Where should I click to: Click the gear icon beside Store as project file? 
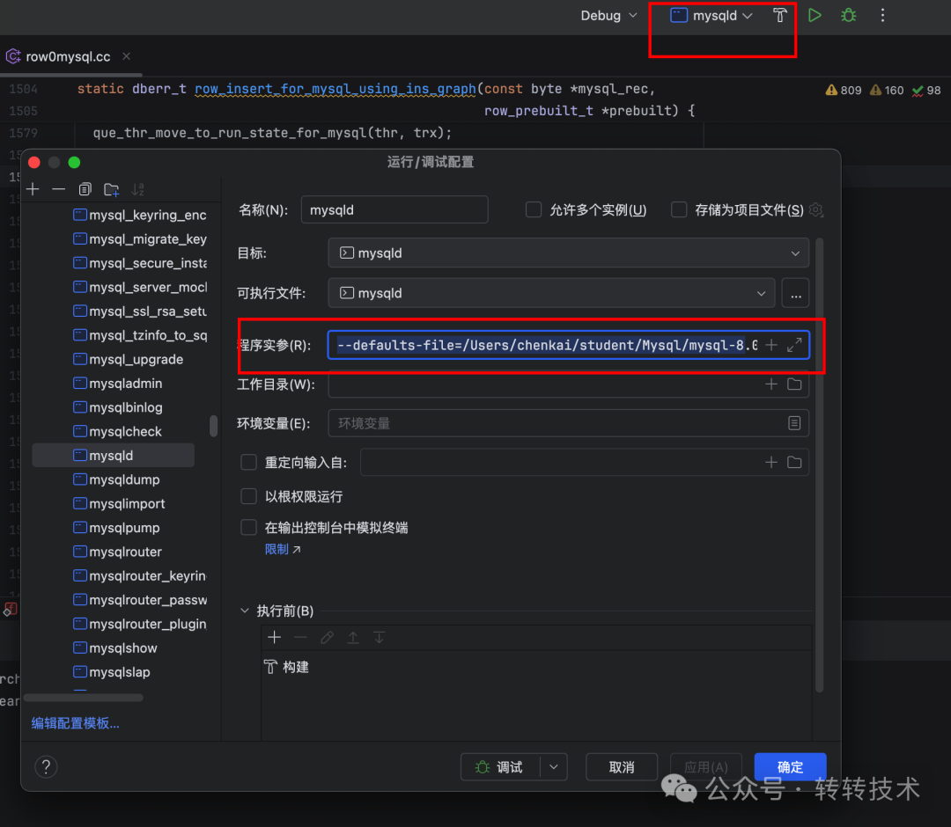(x=816, y=209)
